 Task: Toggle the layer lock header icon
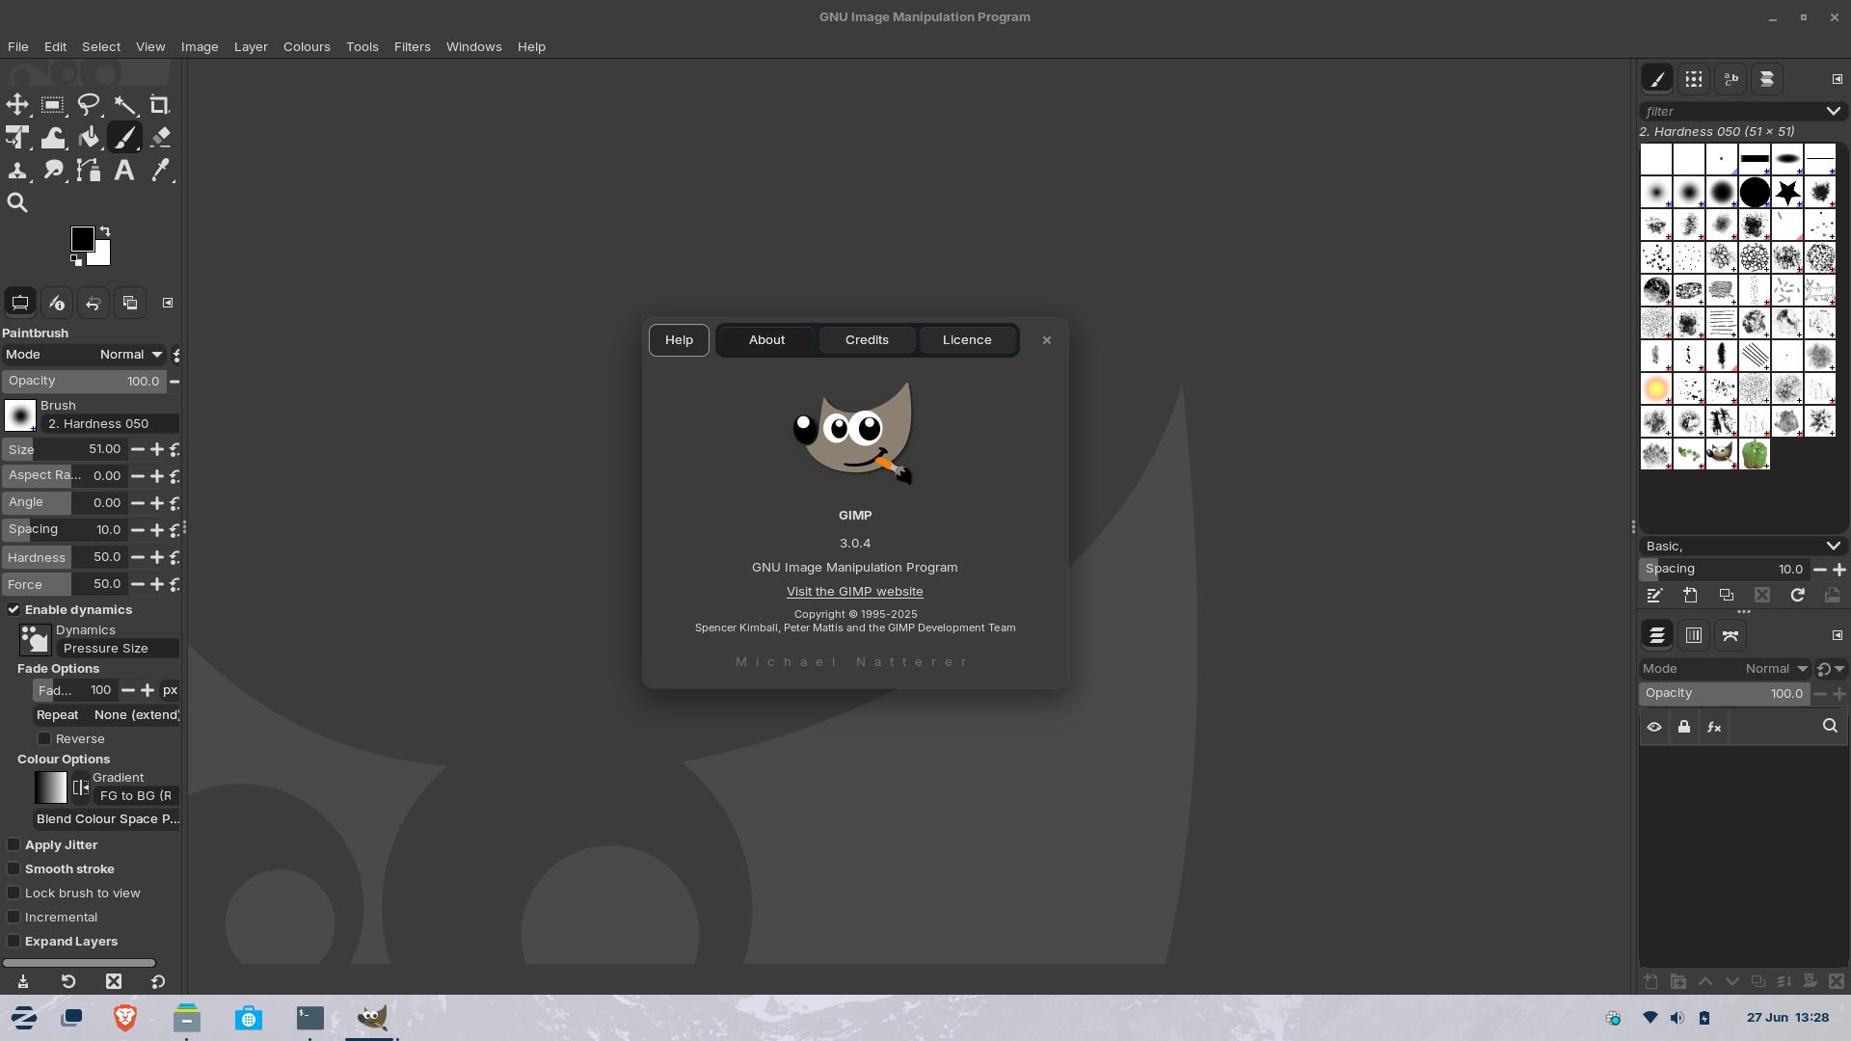point(1684,727)
